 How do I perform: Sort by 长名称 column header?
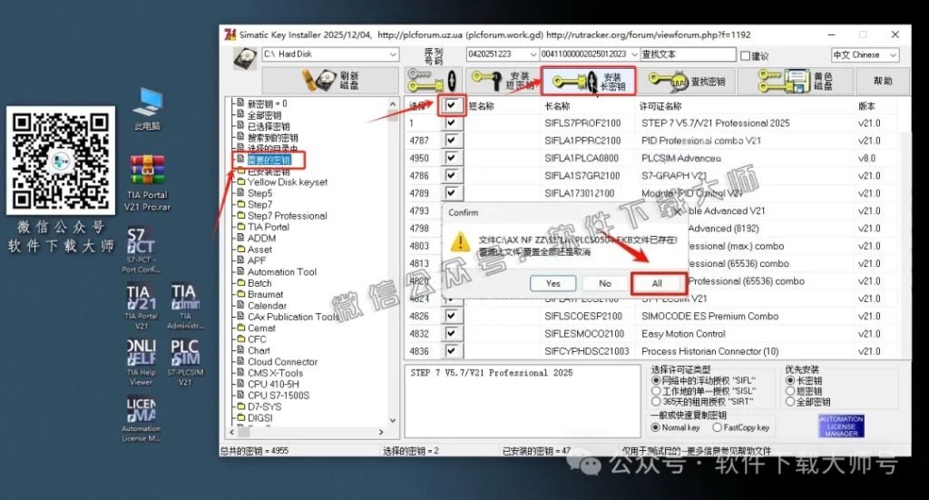[557, 106]
